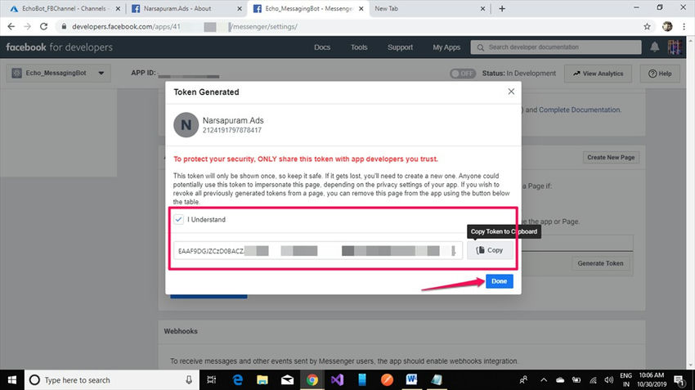The image size is (695, 390).
Task: Open Microsoft Word from taskbar
Action: [x=411, y=380]
